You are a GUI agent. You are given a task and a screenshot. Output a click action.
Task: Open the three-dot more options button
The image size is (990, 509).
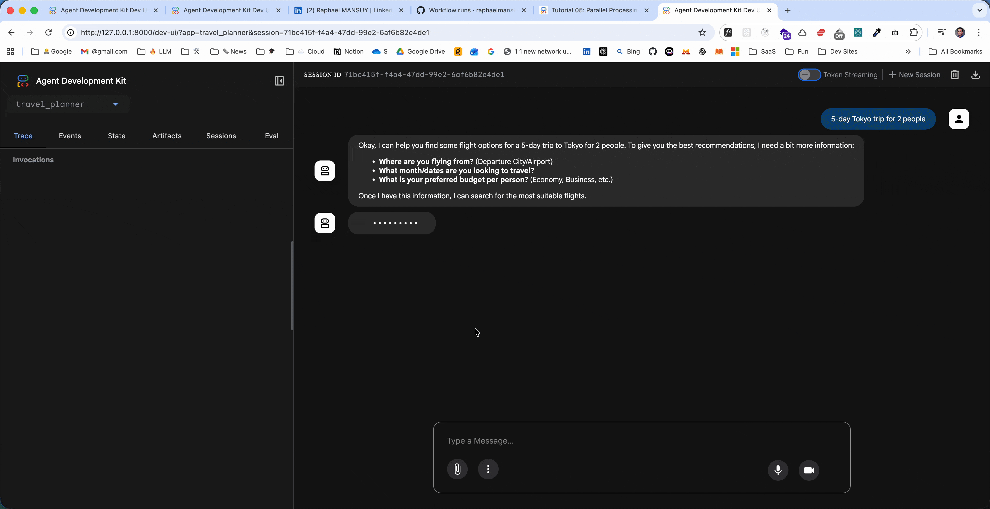pos(488,469)
